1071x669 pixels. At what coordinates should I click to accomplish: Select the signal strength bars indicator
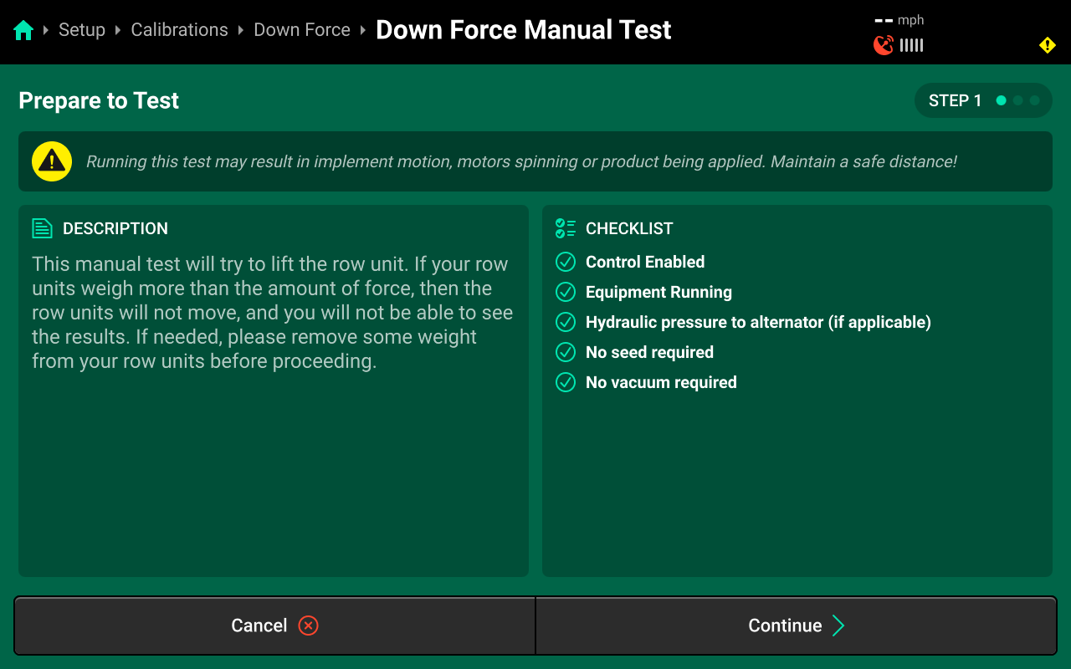tap(910, 45)
